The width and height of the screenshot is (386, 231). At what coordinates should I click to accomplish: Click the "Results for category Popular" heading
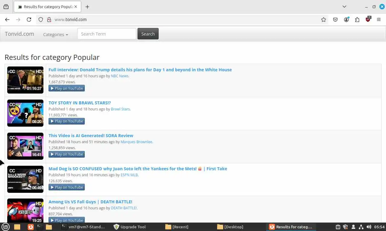pyautogui.click(x=52, y=57)
